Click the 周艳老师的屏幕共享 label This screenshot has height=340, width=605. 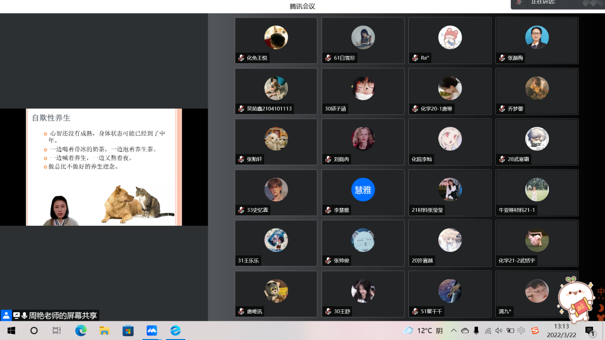(63, 316)
